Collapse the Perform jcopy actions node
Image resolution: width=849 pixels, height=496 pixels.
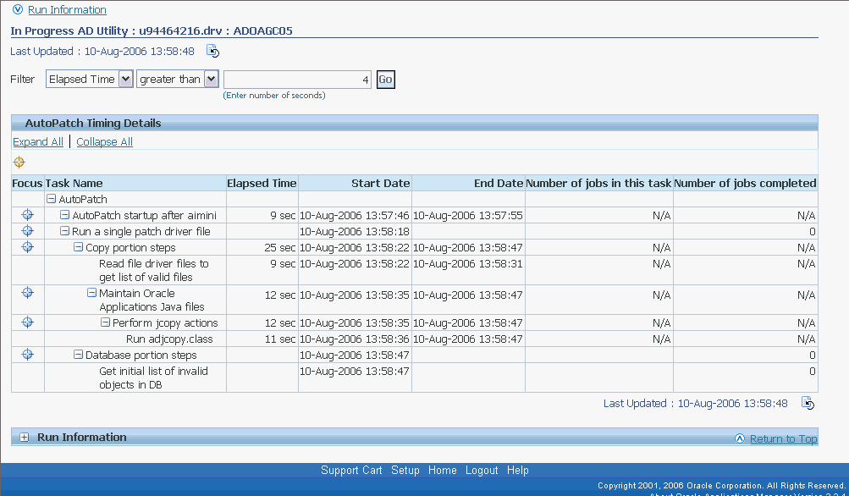click(x=105, y=322)
